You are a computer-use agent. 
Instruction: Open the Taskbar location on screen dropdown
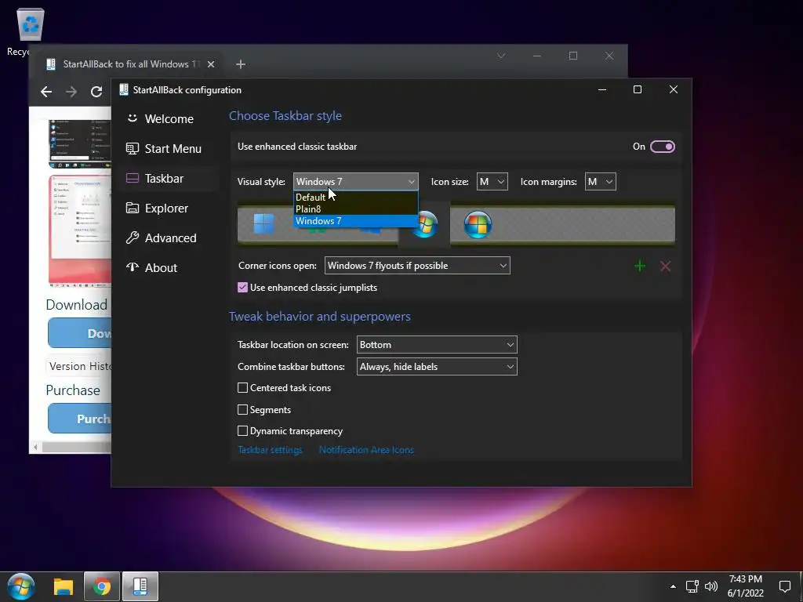click(437, 345)
